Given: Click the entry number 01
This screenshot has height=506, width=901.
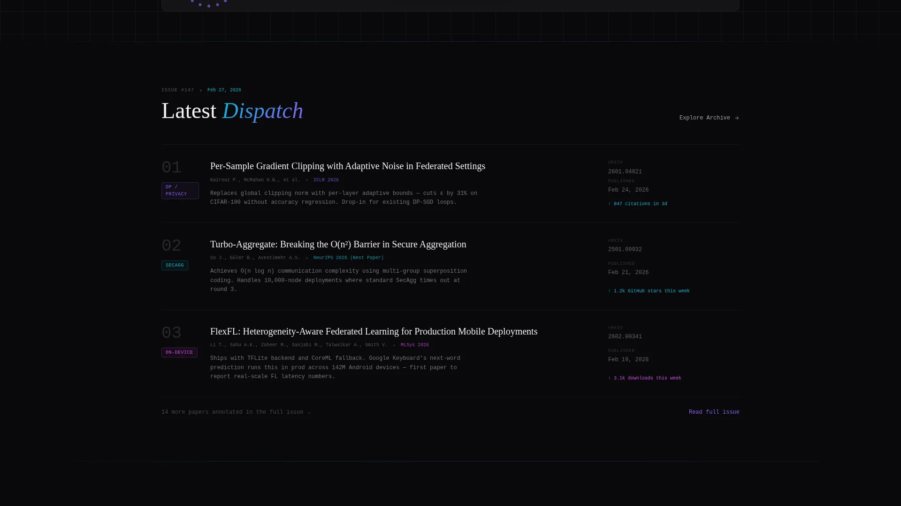Looking at the screenshot, I should (x=171, y=168).
